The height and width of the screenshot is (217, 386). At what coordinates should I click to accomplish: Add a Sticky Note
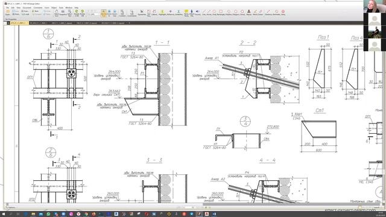[186, 13]
